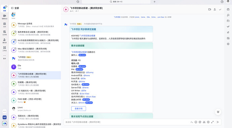
Task: Open the Calendar icon in left sidebar
Action: click(5, 24)
